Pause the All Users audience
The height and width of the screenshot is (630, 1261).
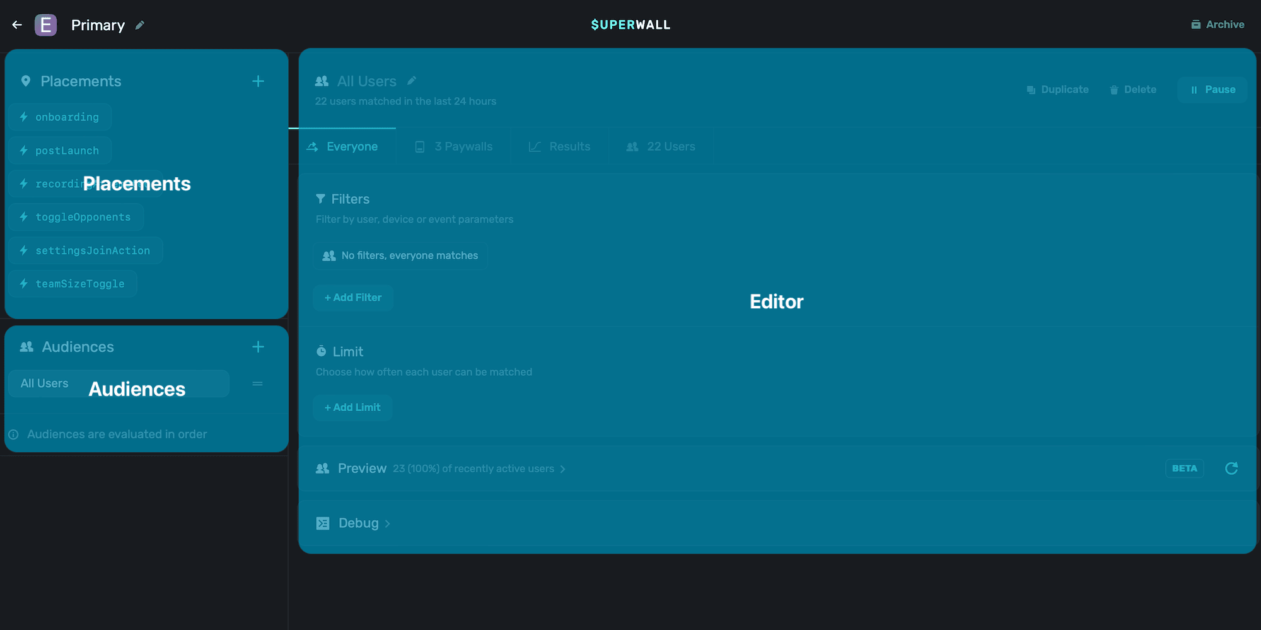pos(1212,90)
